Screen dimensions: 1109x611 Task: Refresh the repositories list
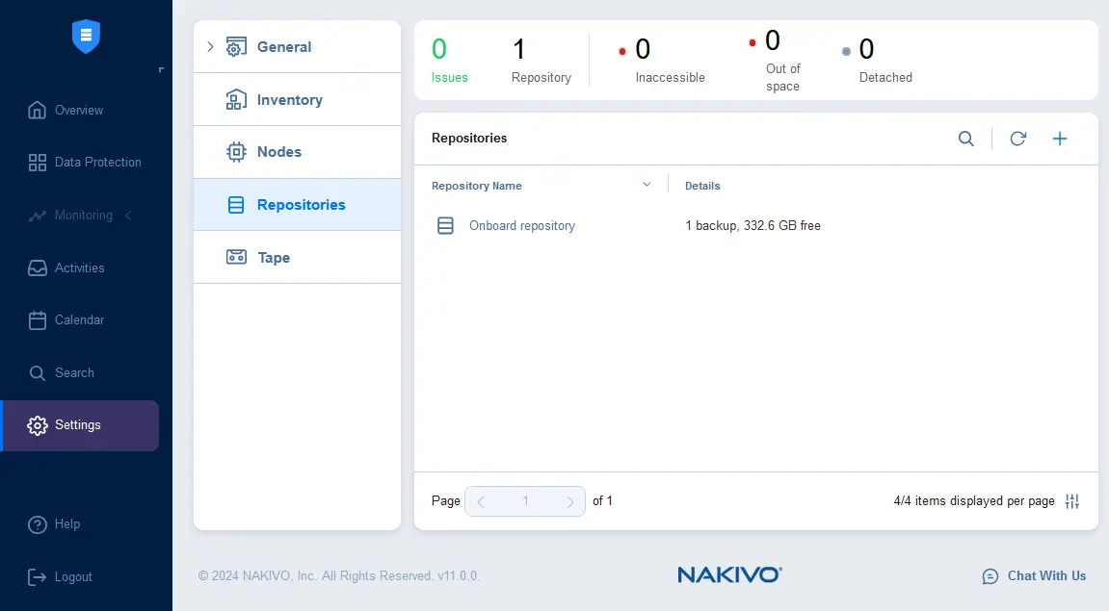(x=1017, y=139)
